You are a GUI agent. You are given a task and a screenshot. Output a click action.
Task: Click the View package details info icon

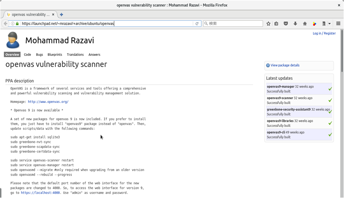coord(268,65)
